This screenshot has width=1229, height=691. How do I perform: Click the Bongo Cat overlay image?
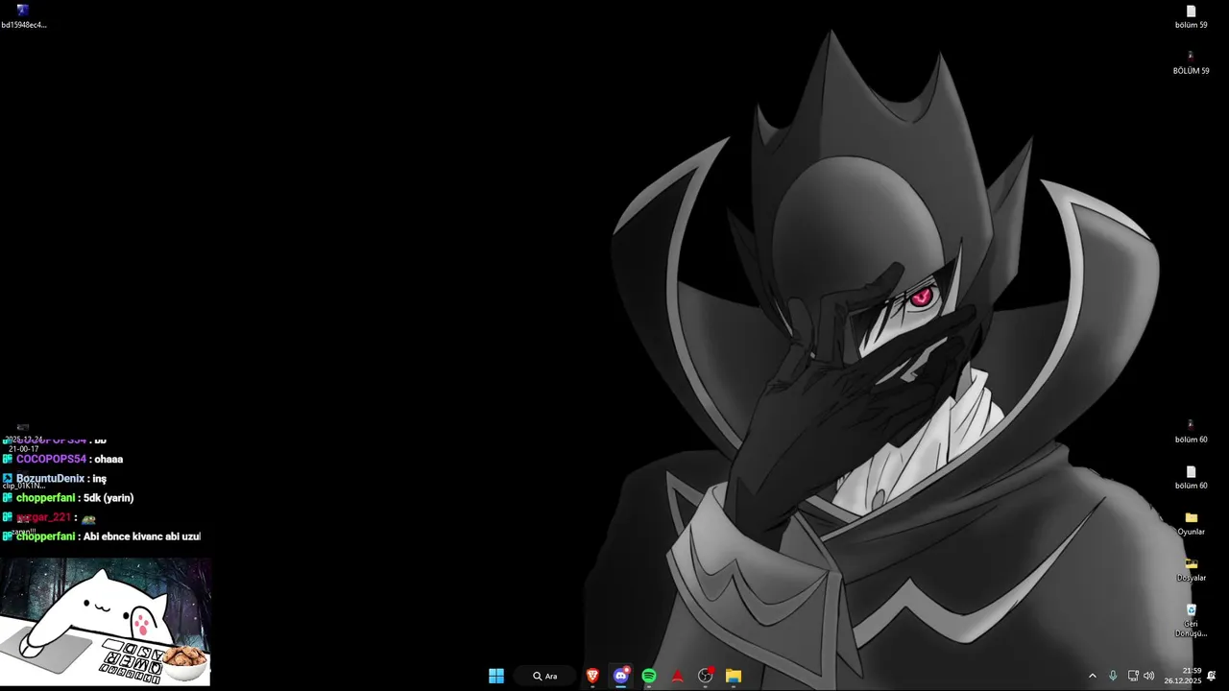coord(106,621)
